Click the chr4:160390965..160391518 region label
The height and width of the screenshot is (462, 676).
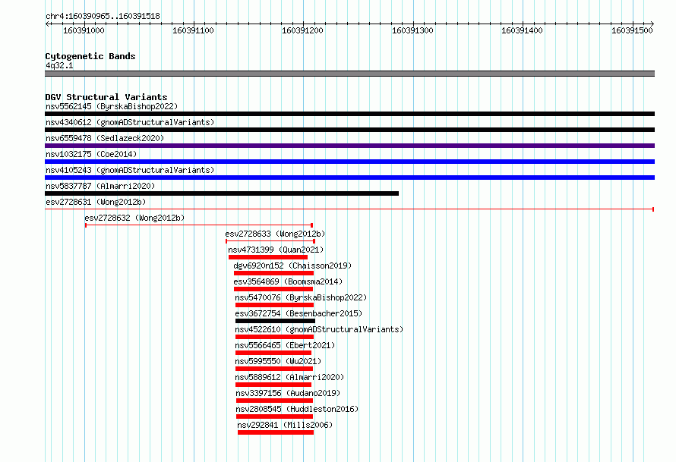pos(103,16)
